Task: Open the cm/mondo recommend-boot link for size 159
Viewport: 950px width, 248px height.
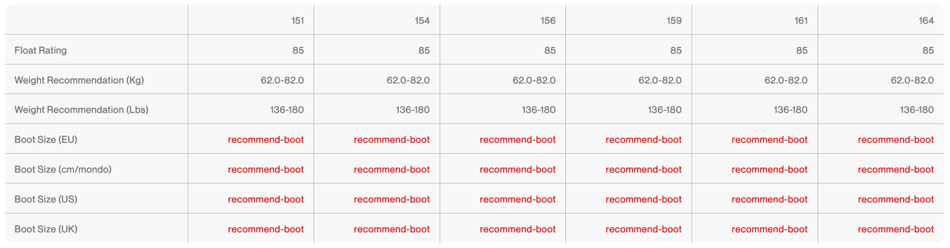Action: 643,170
